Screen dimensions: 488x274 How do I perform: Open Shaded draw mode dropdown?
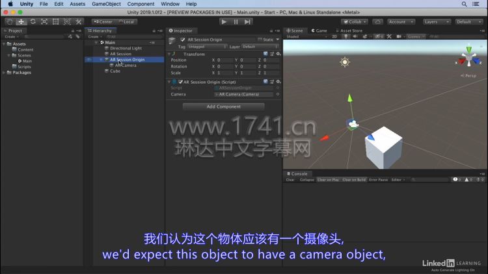(x=307, y=36)
